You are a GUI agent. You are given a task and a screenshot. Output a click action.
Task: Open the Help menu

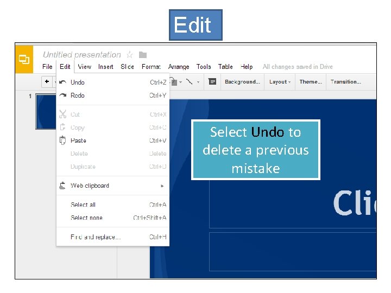247,67
